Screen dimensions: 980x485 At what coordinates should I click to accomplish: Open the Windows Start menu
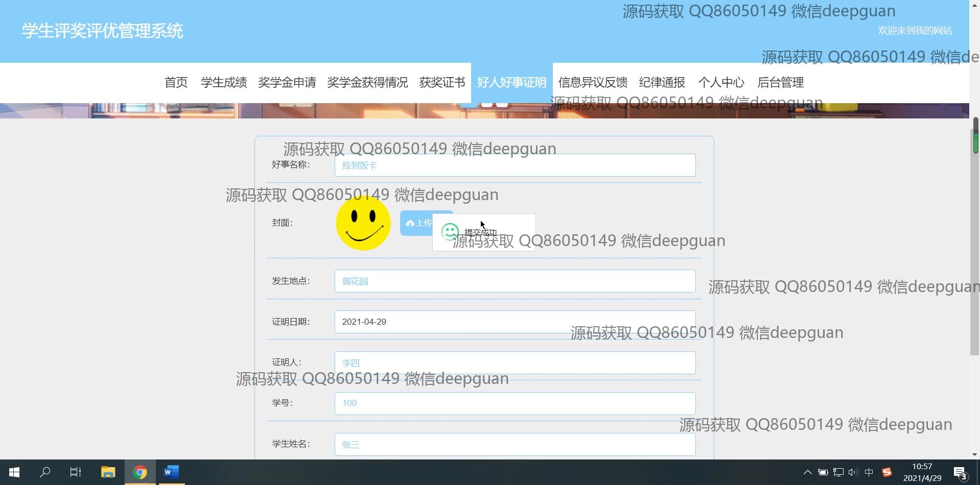tap(14, 472)
